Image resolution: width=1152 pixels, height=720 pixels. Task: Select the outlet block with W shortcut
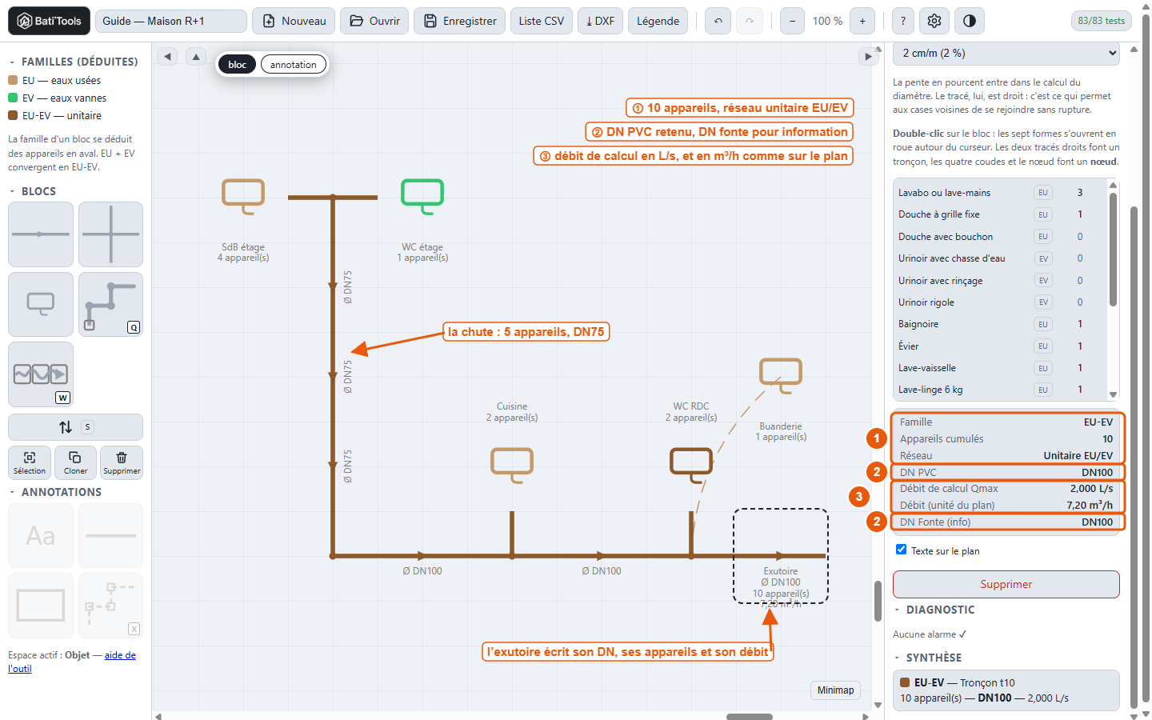click(x=41, y=374)
